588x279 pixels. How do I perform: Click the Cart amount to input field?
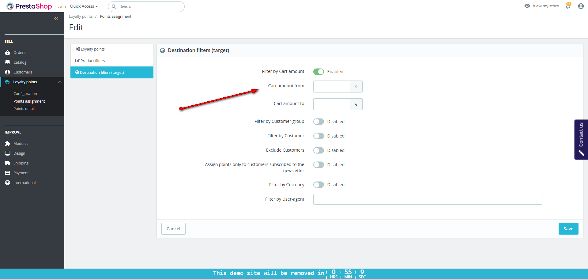click(332, 104)
